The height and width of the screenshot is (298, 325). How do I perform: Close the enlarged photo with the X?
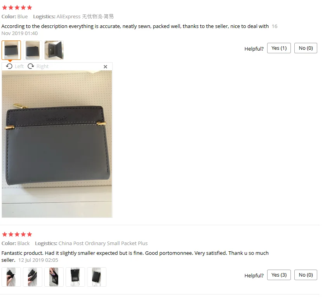coord(105,67)
